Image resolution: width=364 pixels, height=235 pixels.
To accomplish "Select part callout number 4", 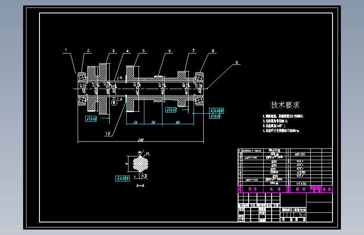I will coord(128,51).
